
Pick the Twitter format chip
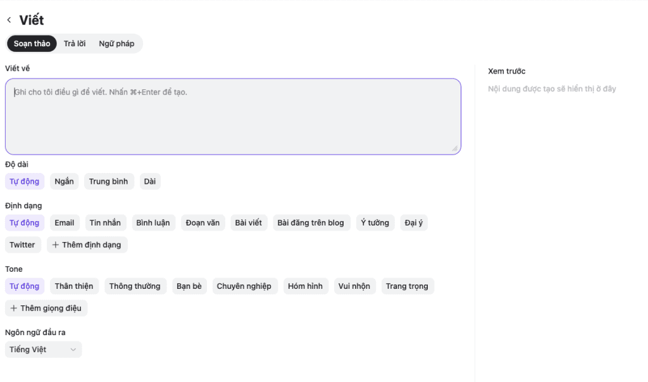click(23, 245)
